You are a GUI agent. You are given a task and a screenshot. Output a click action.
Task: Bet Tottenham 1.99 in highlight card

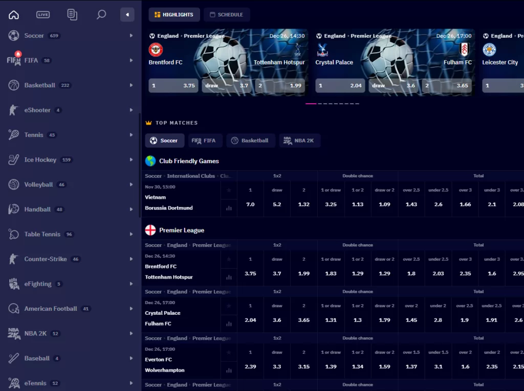[x=280, y=85]
